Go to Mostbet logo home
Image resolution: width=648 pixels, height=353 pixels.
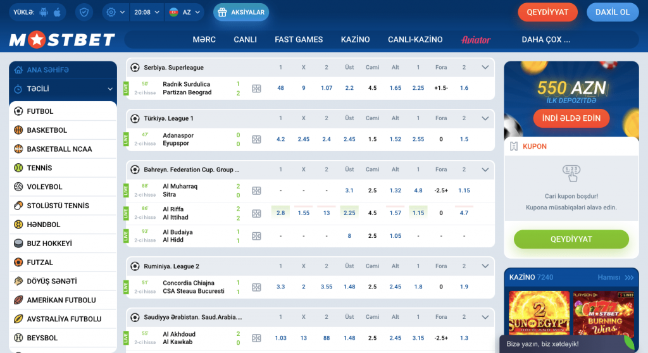(62, 40)
